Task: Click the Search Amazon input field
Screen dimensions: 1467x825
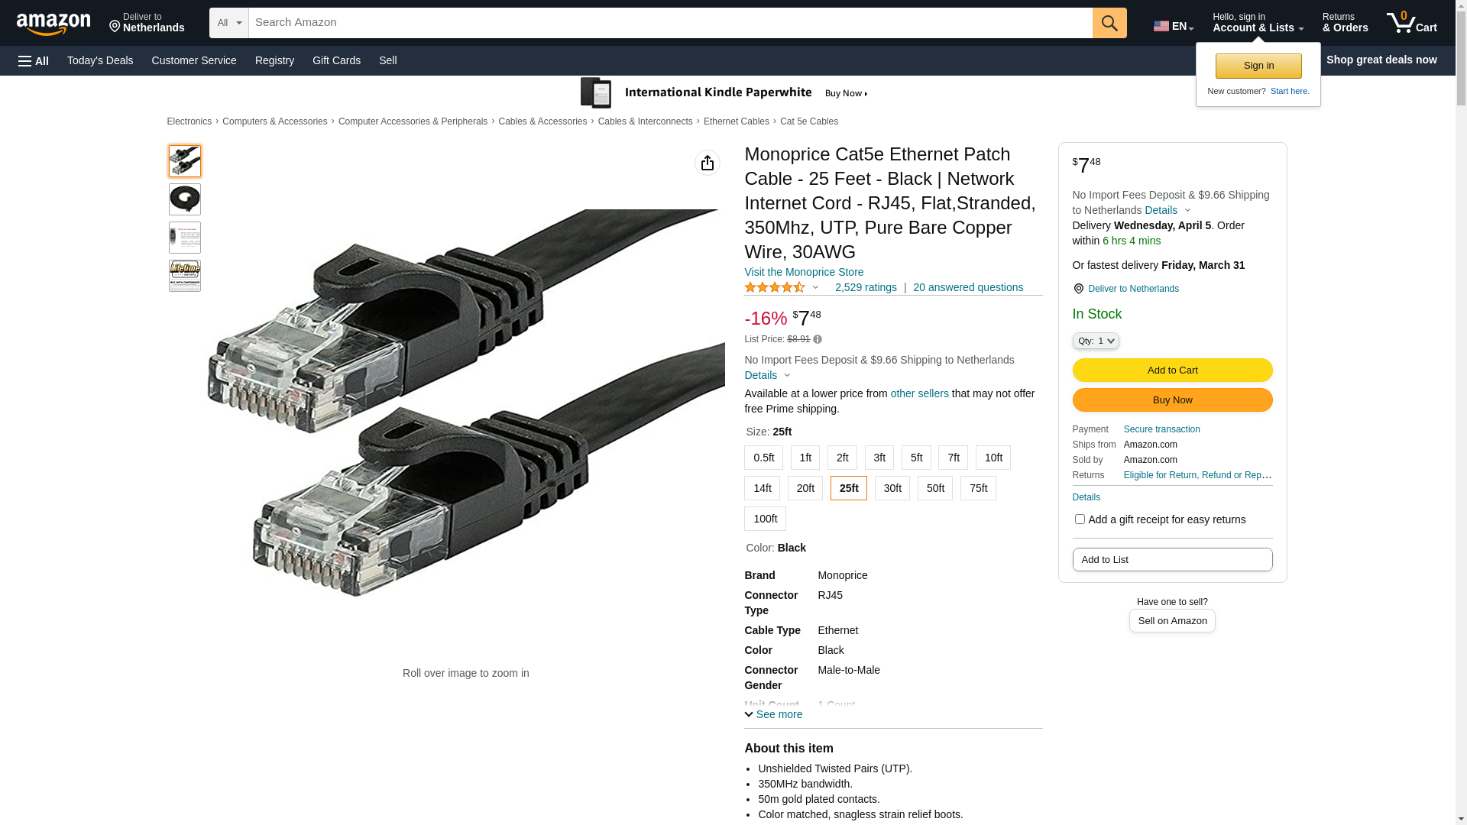Action: (670, 23)
